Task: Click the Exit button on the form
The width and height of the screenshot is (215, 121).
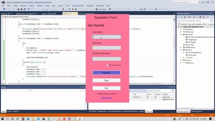Action: [106, 88]
